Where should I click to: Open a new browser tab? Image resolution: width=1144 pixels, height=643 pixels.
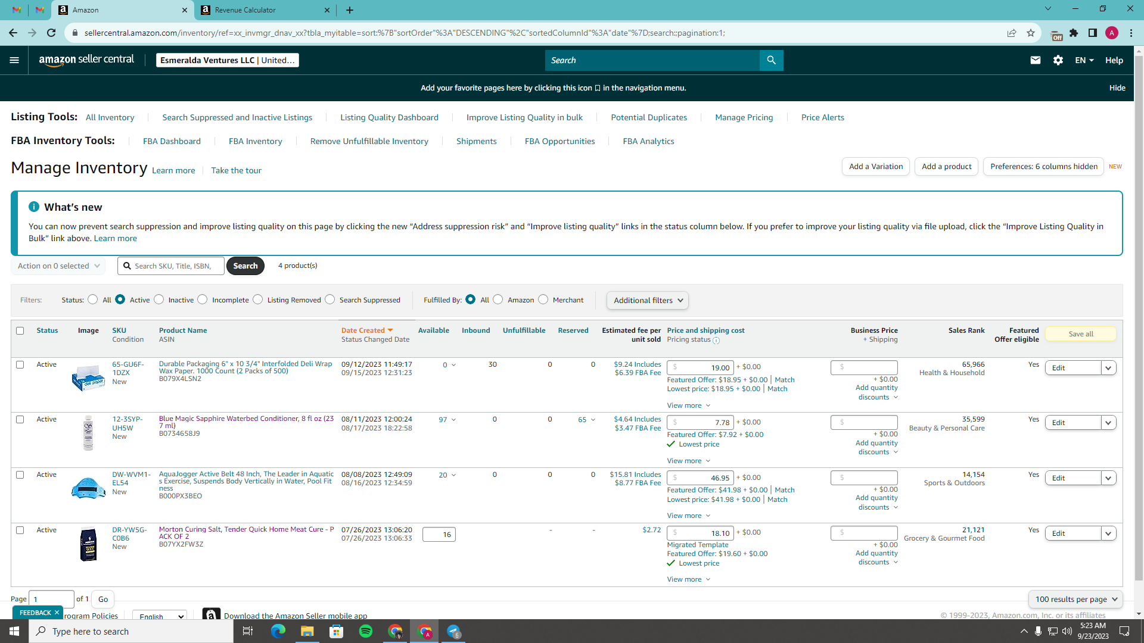pos(350,10)
